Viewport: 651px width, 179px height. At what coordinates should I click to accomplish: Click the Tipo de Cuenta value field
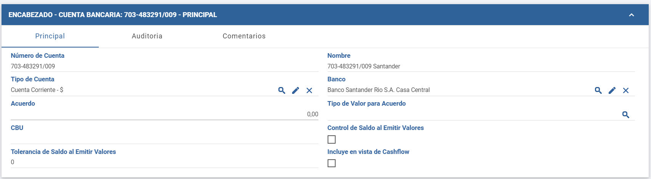pos(141,90)
